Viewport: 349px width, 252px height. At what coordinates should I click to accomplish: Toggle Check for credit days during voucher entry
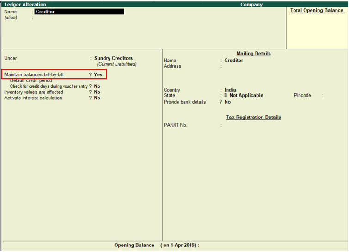[97, 86]
